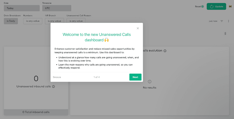Click the info icon above No results
Screen dimensions: 234x119
pos(149,82)
